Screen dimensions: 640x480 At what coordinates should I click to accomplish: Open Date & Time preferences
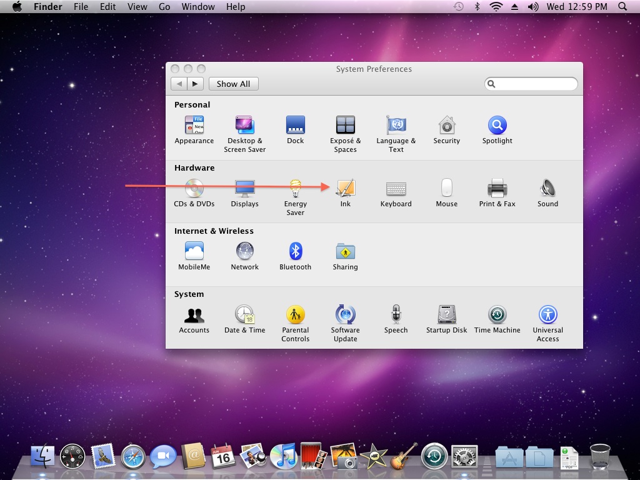coord(244,319)
